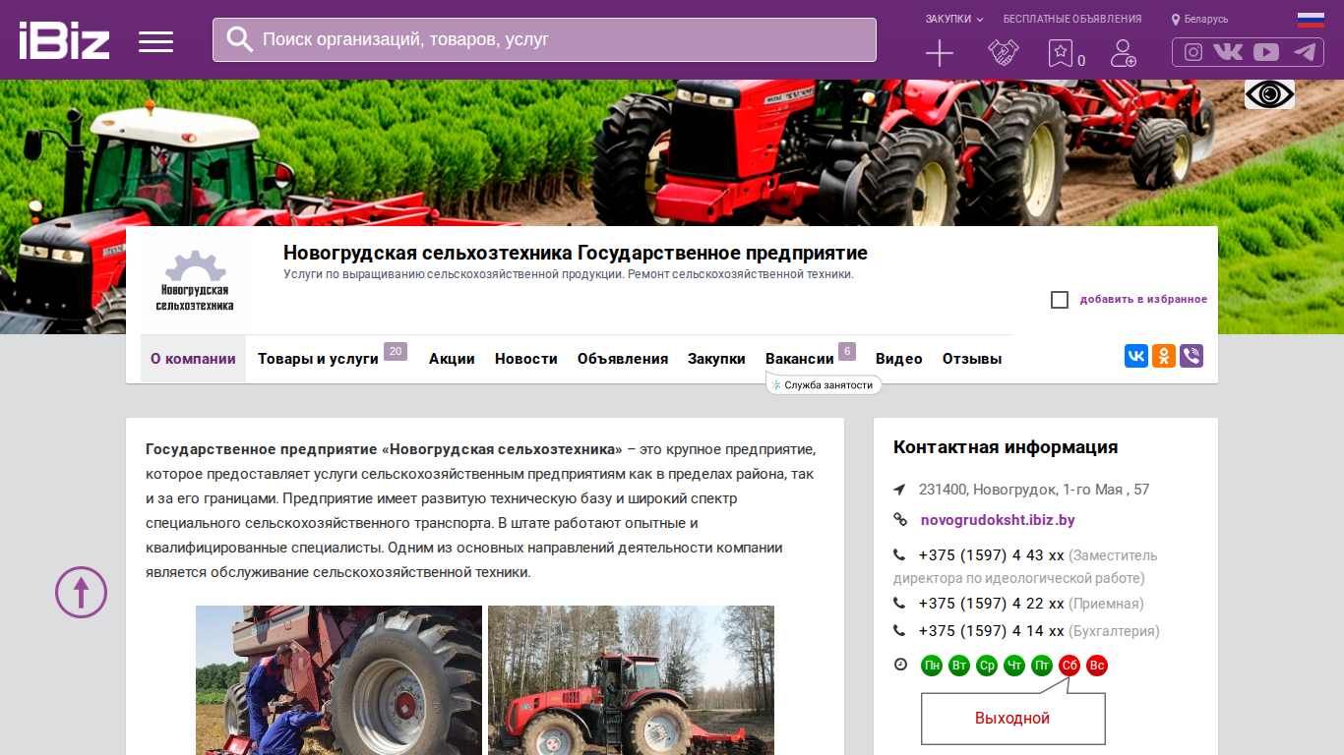Click the Russian flag language icon
The height and width of the screenshot is (755, 1344).
[1311, 19]
